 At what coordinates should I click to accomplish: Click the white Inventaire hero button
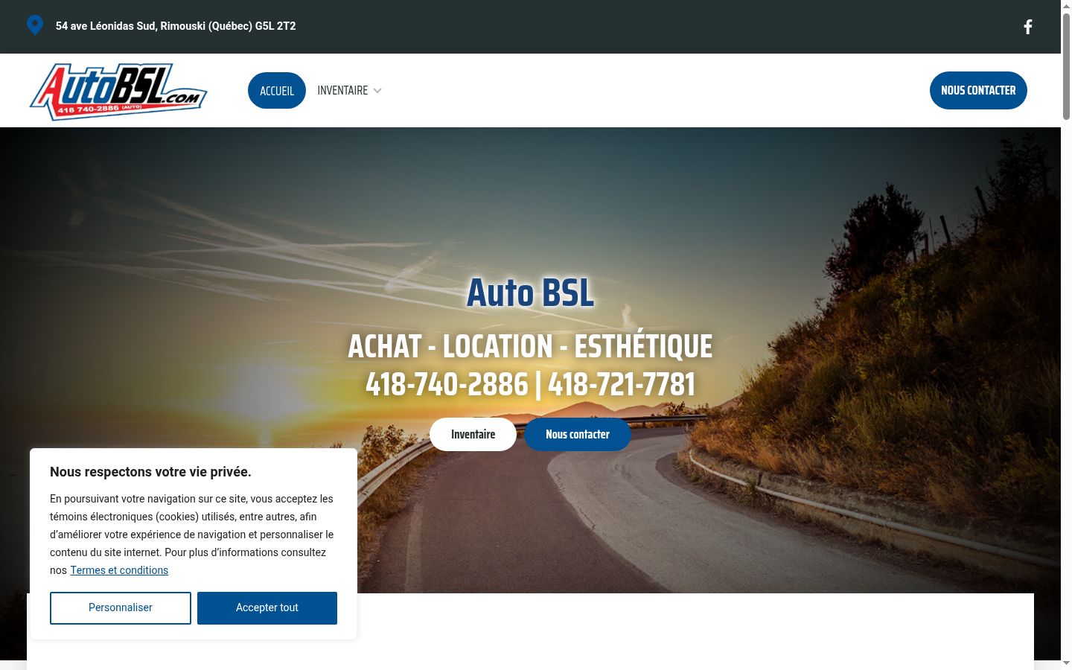(473, 435)
